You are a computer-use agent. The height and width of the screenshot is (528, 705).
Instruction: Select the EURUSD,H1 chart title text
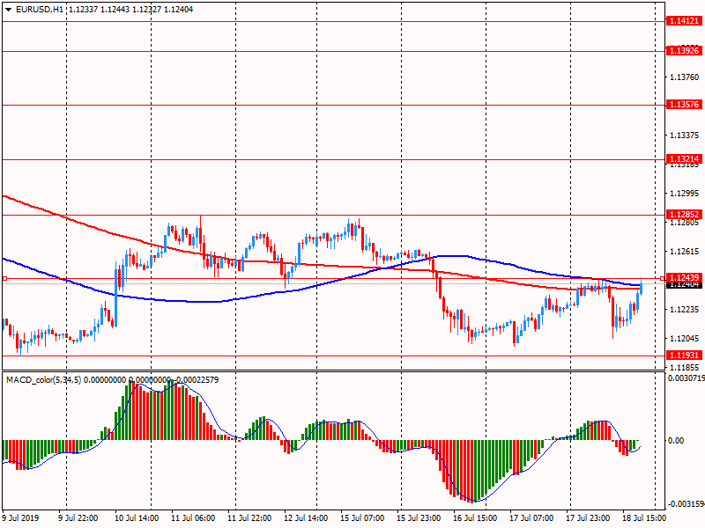pos(40,10)
